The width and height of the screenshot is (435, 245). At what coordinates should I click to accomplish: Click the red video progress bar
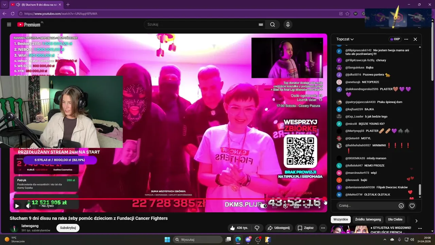[168, 199]
